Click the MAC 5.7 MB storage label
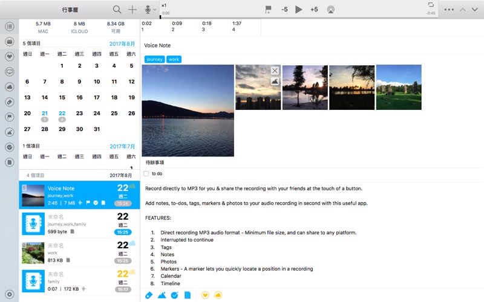484x302 pixels. coord(43,27)
